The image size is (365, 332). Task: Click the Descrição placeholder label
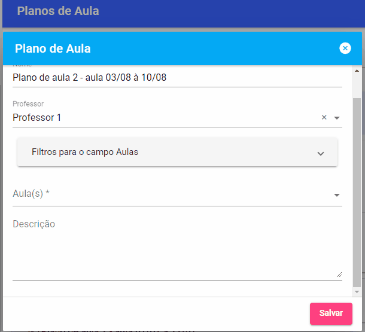tap(34, 224)
